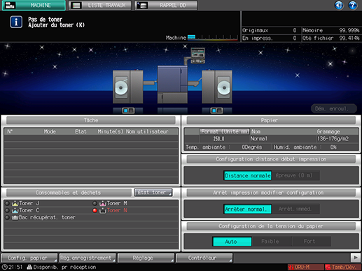Open the Etat toner dropdown button
The width and height of the screenshot is (362, 271).
(x=153, y=193)
